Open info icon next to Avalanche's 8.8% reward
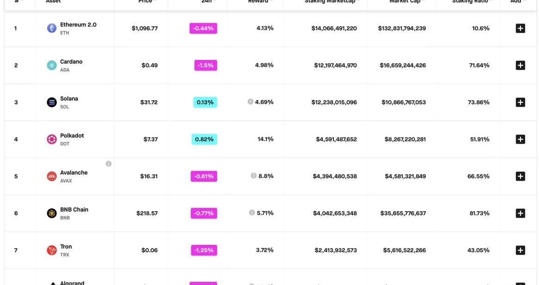 pyautogui.click(x=254, y=176)
